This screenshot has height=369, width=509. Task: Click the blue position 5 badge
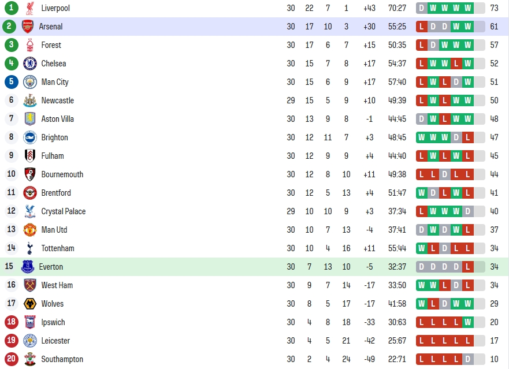click(x=12, y=81)
